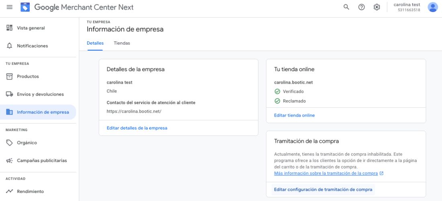Click the https://carolina.bootic.net/ contact URL
This screenshot has height=201, width=442.
pos(134,111)
